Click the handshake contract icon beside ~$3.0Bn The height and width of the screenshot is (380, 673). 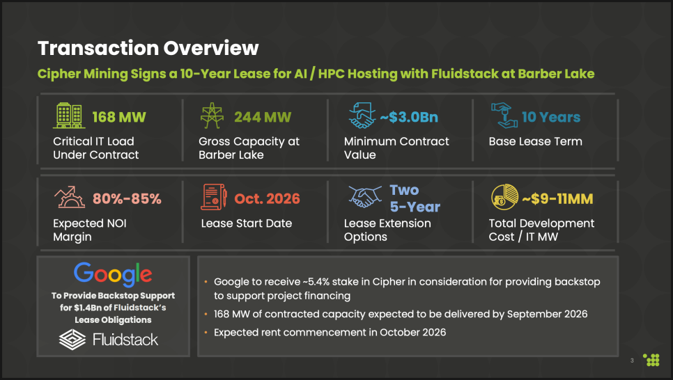tap(362, 116)
